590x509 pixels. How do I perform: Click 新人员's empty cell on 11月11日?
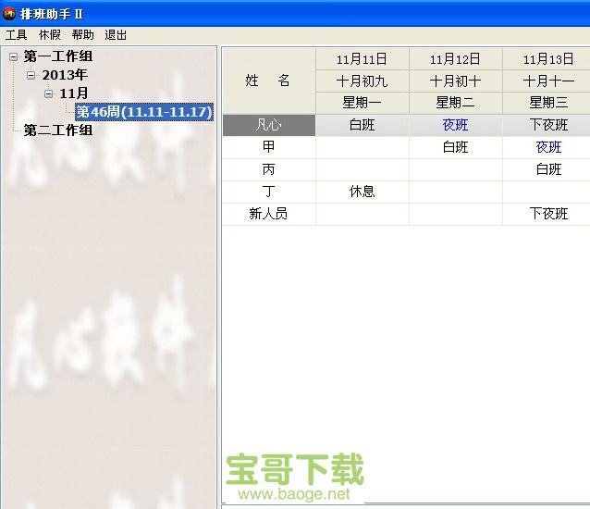pos(362,214)
